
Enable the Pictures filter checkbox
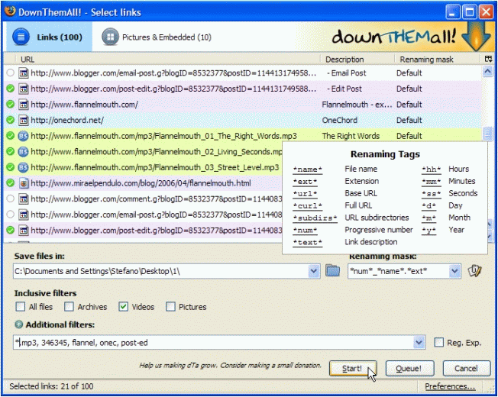[x=170, y=307]
